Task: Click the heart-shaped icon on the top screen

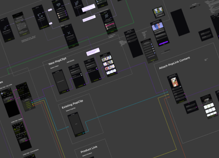Action: 58,5
